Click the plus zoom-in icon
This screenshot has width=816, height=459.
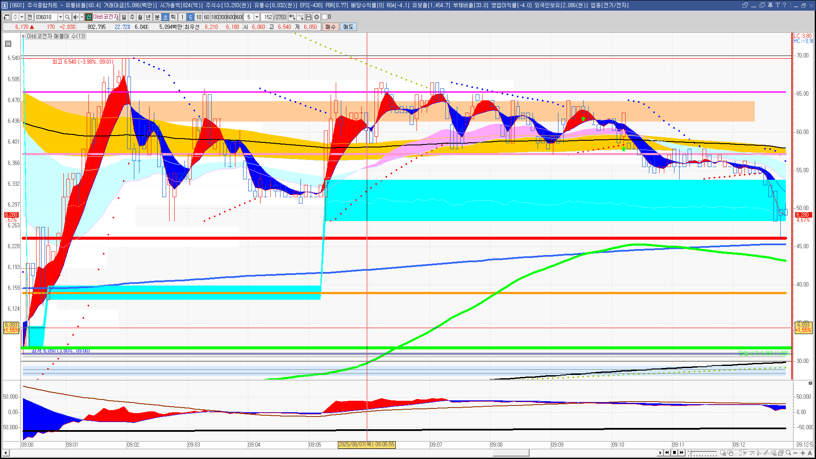tap(803, 453)
